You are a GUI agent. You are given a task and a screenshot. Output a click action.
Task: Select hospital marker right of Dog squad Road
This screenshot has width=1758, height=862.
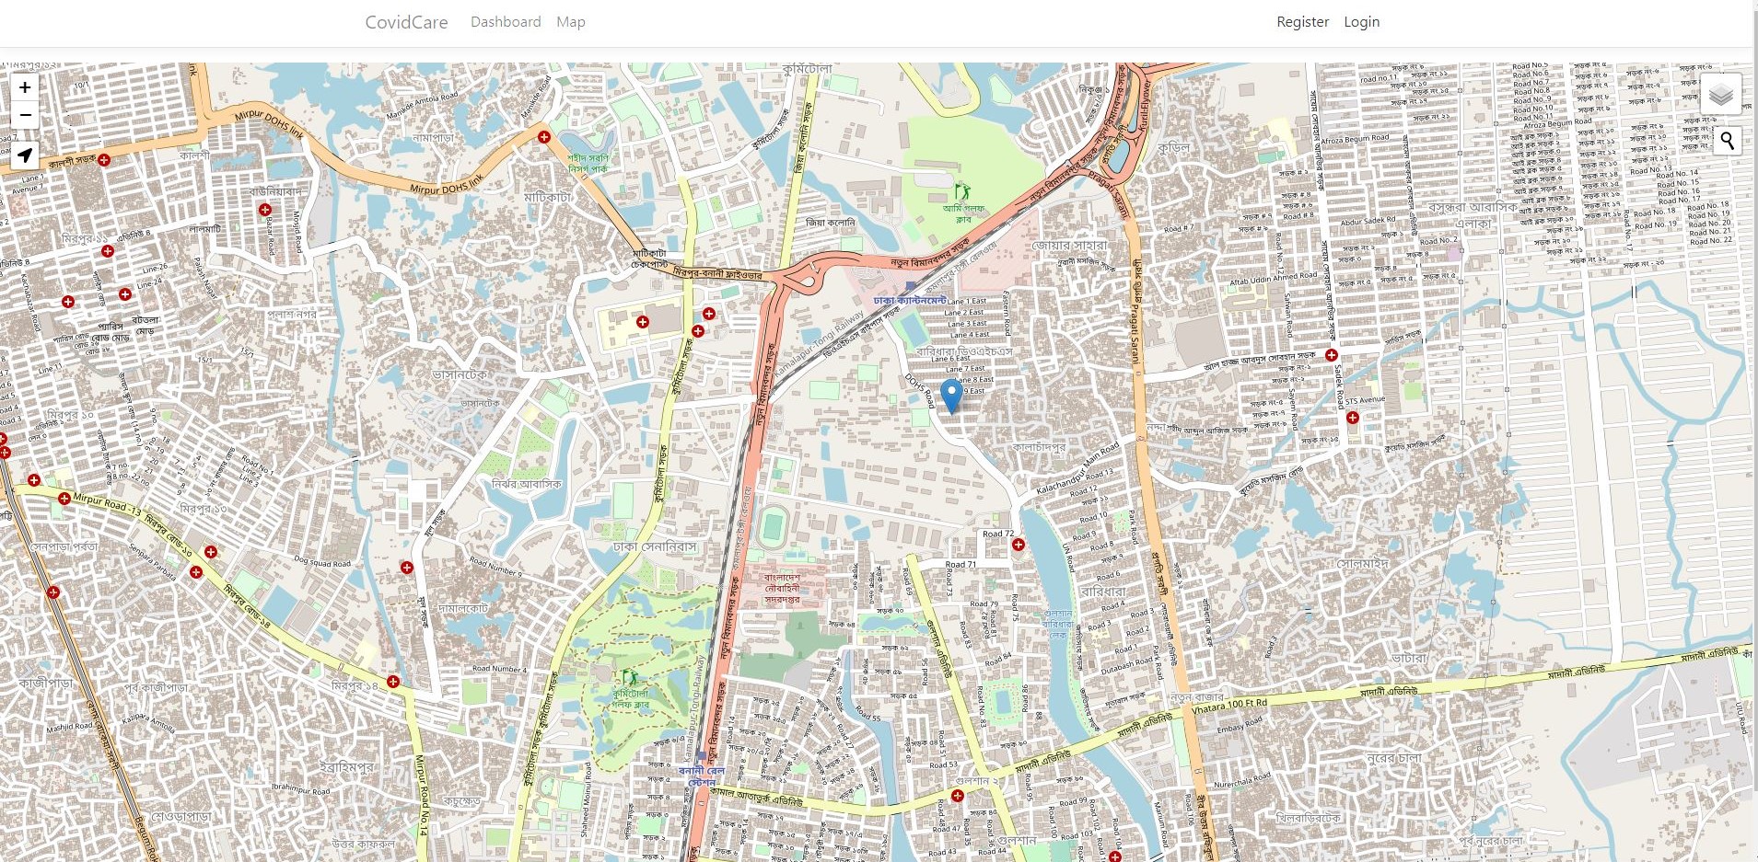406,568
